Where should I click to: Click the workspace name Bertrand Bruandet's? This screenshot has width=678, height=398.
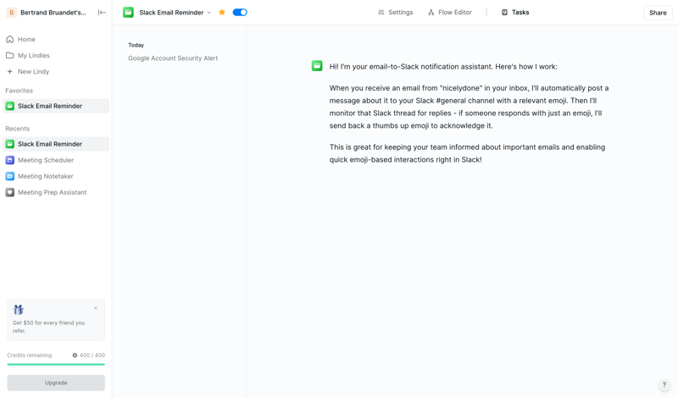(x=53, y=13)
